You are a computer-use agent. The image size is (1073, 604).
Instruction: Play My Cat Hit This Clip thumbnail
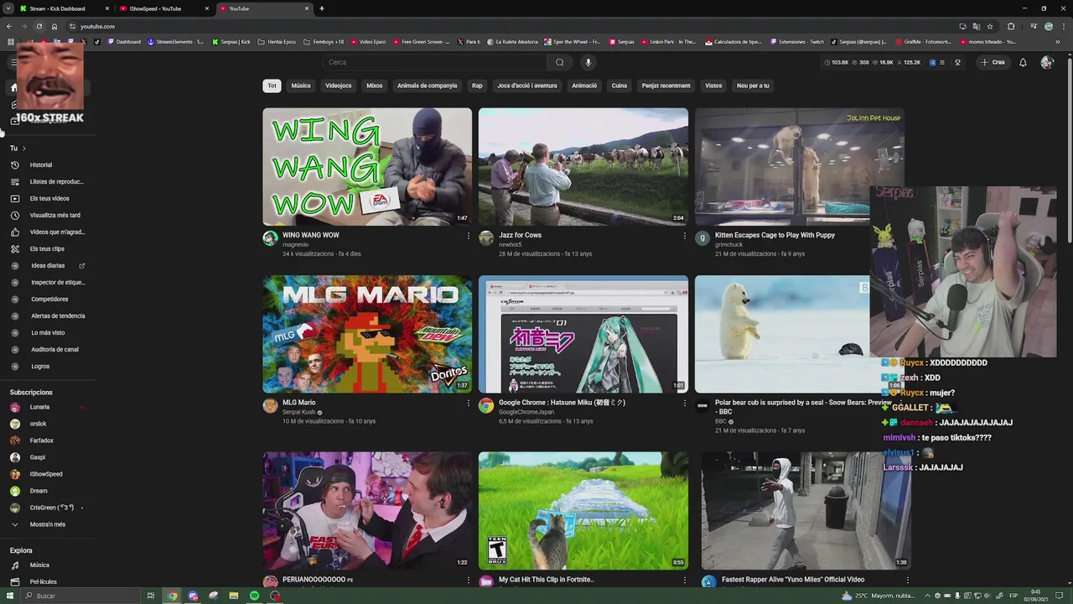tap(583, 511)
